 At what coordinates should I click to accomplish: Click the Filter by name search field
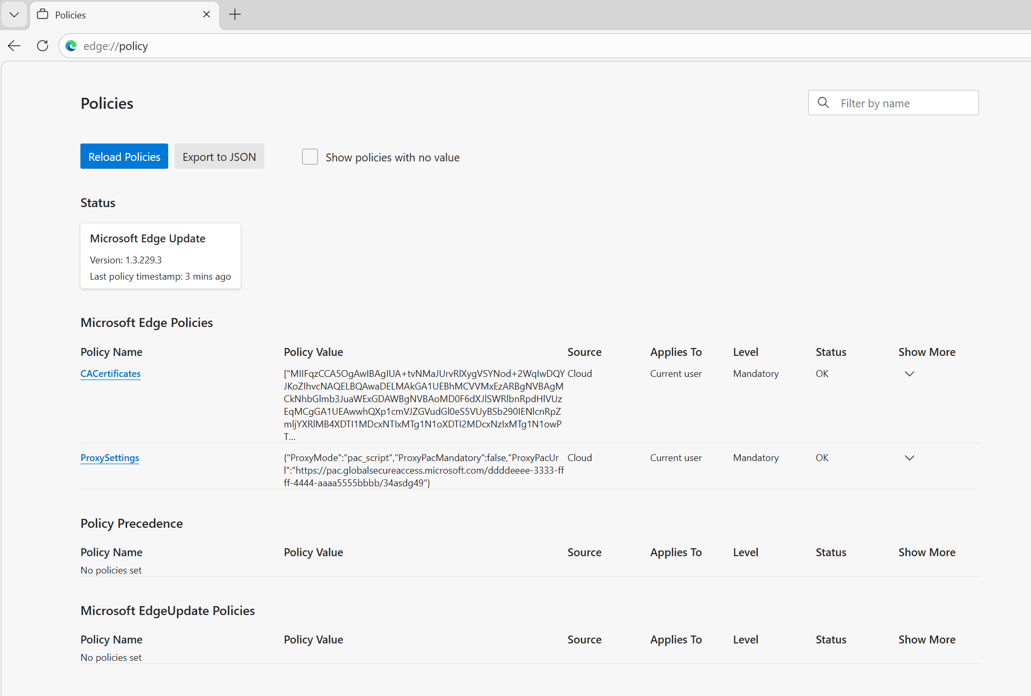(x=893, y=103)
